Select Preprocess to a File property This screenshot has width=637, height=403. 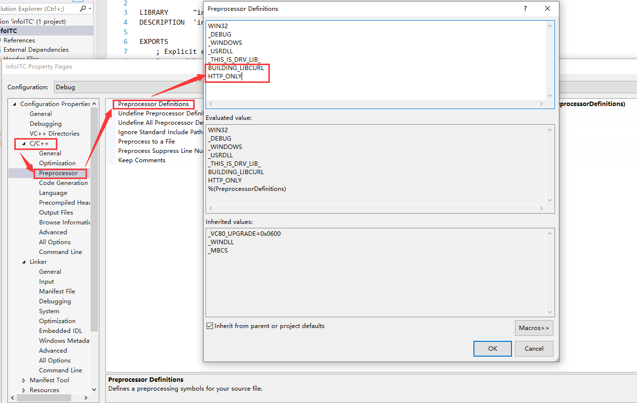pos(147,141)
